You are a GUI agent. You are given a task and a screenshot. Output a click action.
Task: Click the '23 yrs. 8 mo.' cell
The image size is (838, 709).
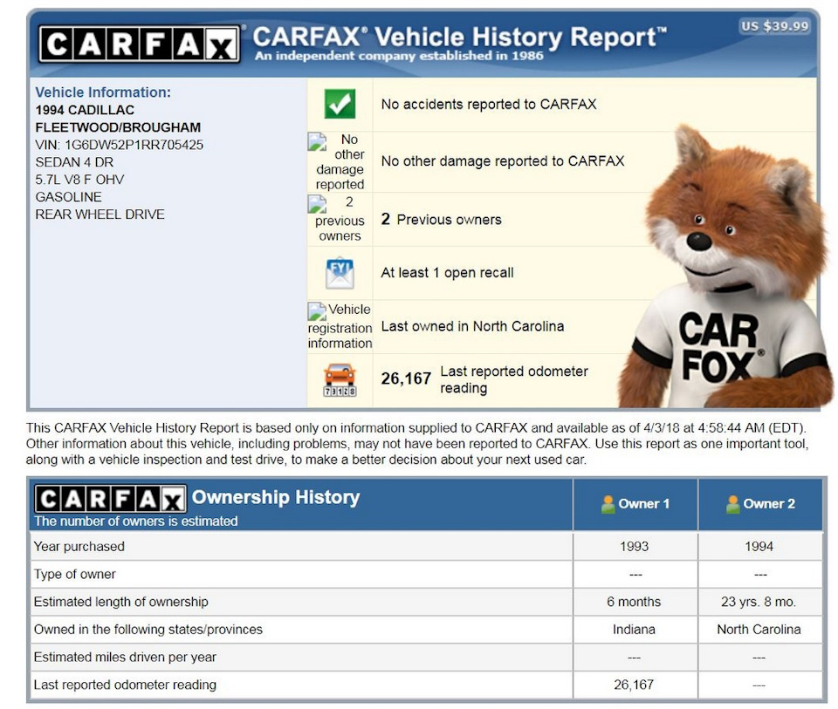tap(759, 602)
